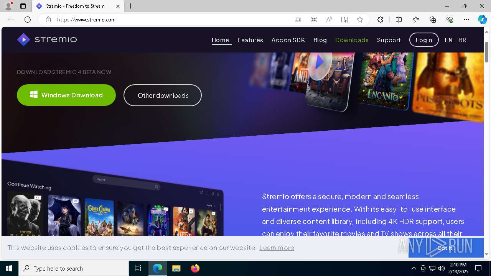Open a new browser tab
The image size is (491, 276).
[131, 6]
